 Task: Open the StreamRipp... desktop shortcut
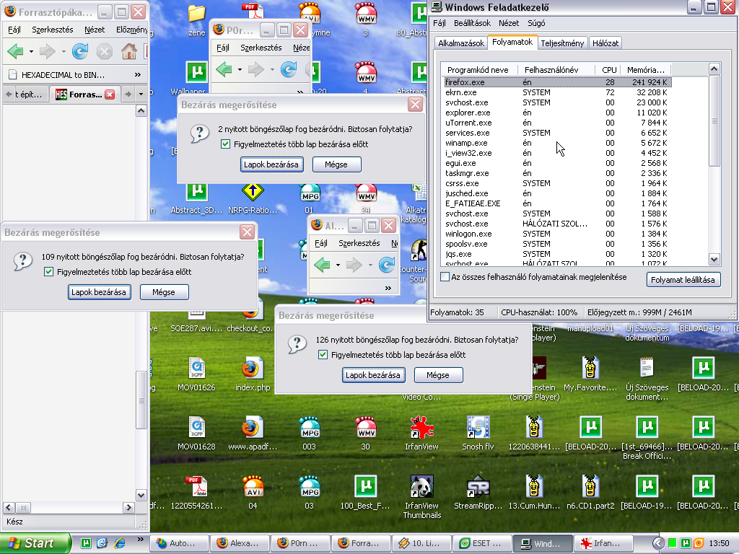coord(478,493)
